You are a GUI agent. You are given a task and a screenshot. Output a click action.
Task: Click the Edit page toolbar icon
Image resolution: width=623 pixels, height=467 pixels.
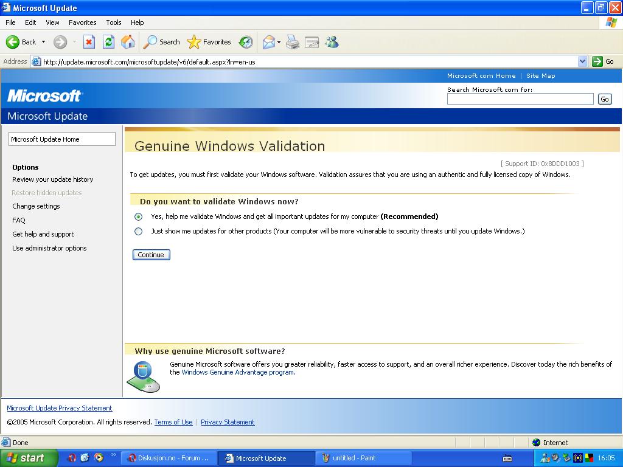click(x=312, y=42)
